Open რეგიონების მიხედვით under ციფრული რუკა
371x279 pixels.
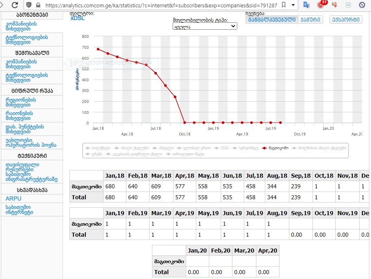[20, 102]
